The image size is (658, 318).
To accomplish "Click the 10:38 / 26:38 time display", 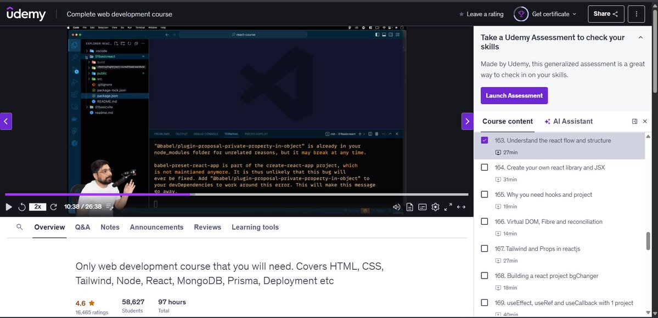I will tap(83, 207).
